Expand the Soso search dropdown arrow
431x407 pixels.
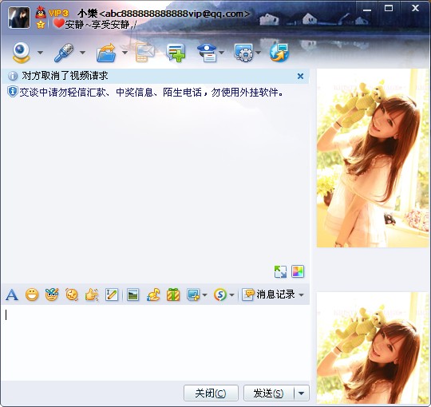point(231,295)
